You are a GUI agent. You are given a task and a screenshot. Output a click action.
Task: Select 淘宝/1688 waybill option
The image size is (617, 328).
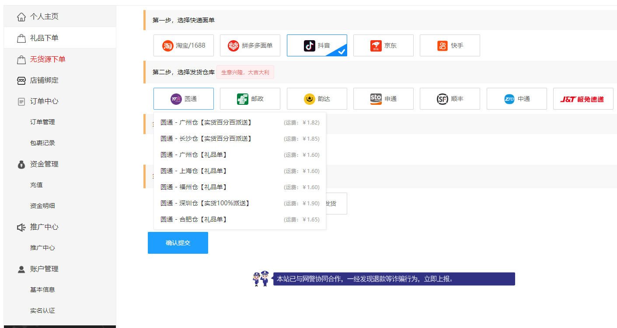pyautogui.click(x=184, y=45)
